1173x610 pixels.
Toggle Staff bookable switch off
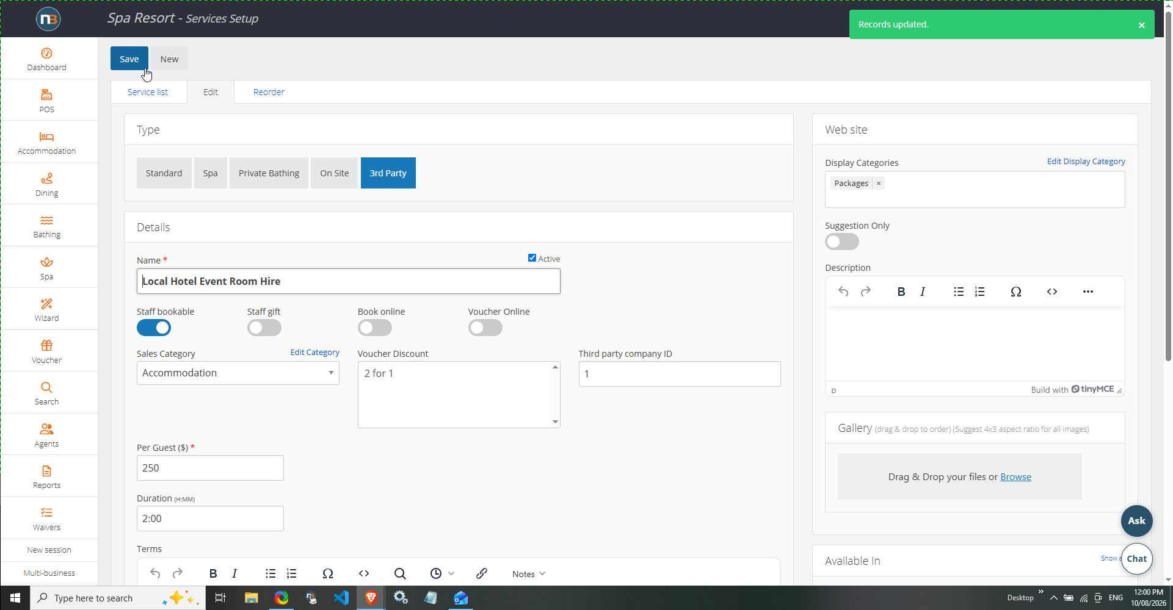coord(154,328)
